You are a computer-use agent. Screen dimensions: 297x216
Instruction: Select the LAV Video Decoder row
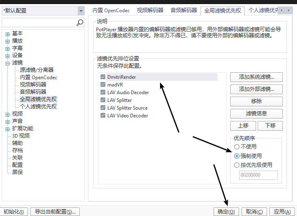128,116
